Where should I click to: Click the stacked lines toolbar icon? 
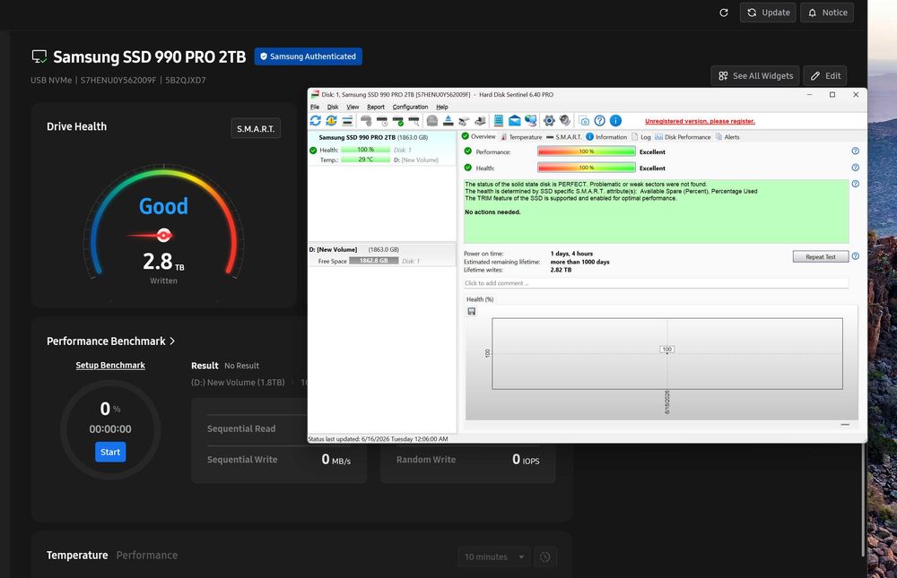[x=347, y=121]
